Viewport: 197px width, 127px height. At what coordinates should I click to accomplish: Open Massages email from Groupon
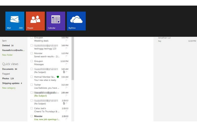39,64
